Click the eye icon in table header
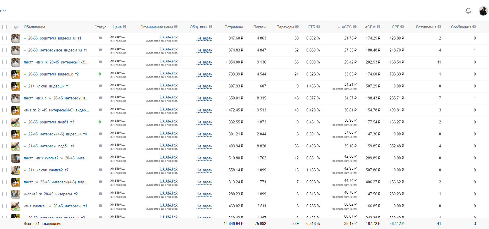Screen dimensions: 489x229 tap(16, 27)
